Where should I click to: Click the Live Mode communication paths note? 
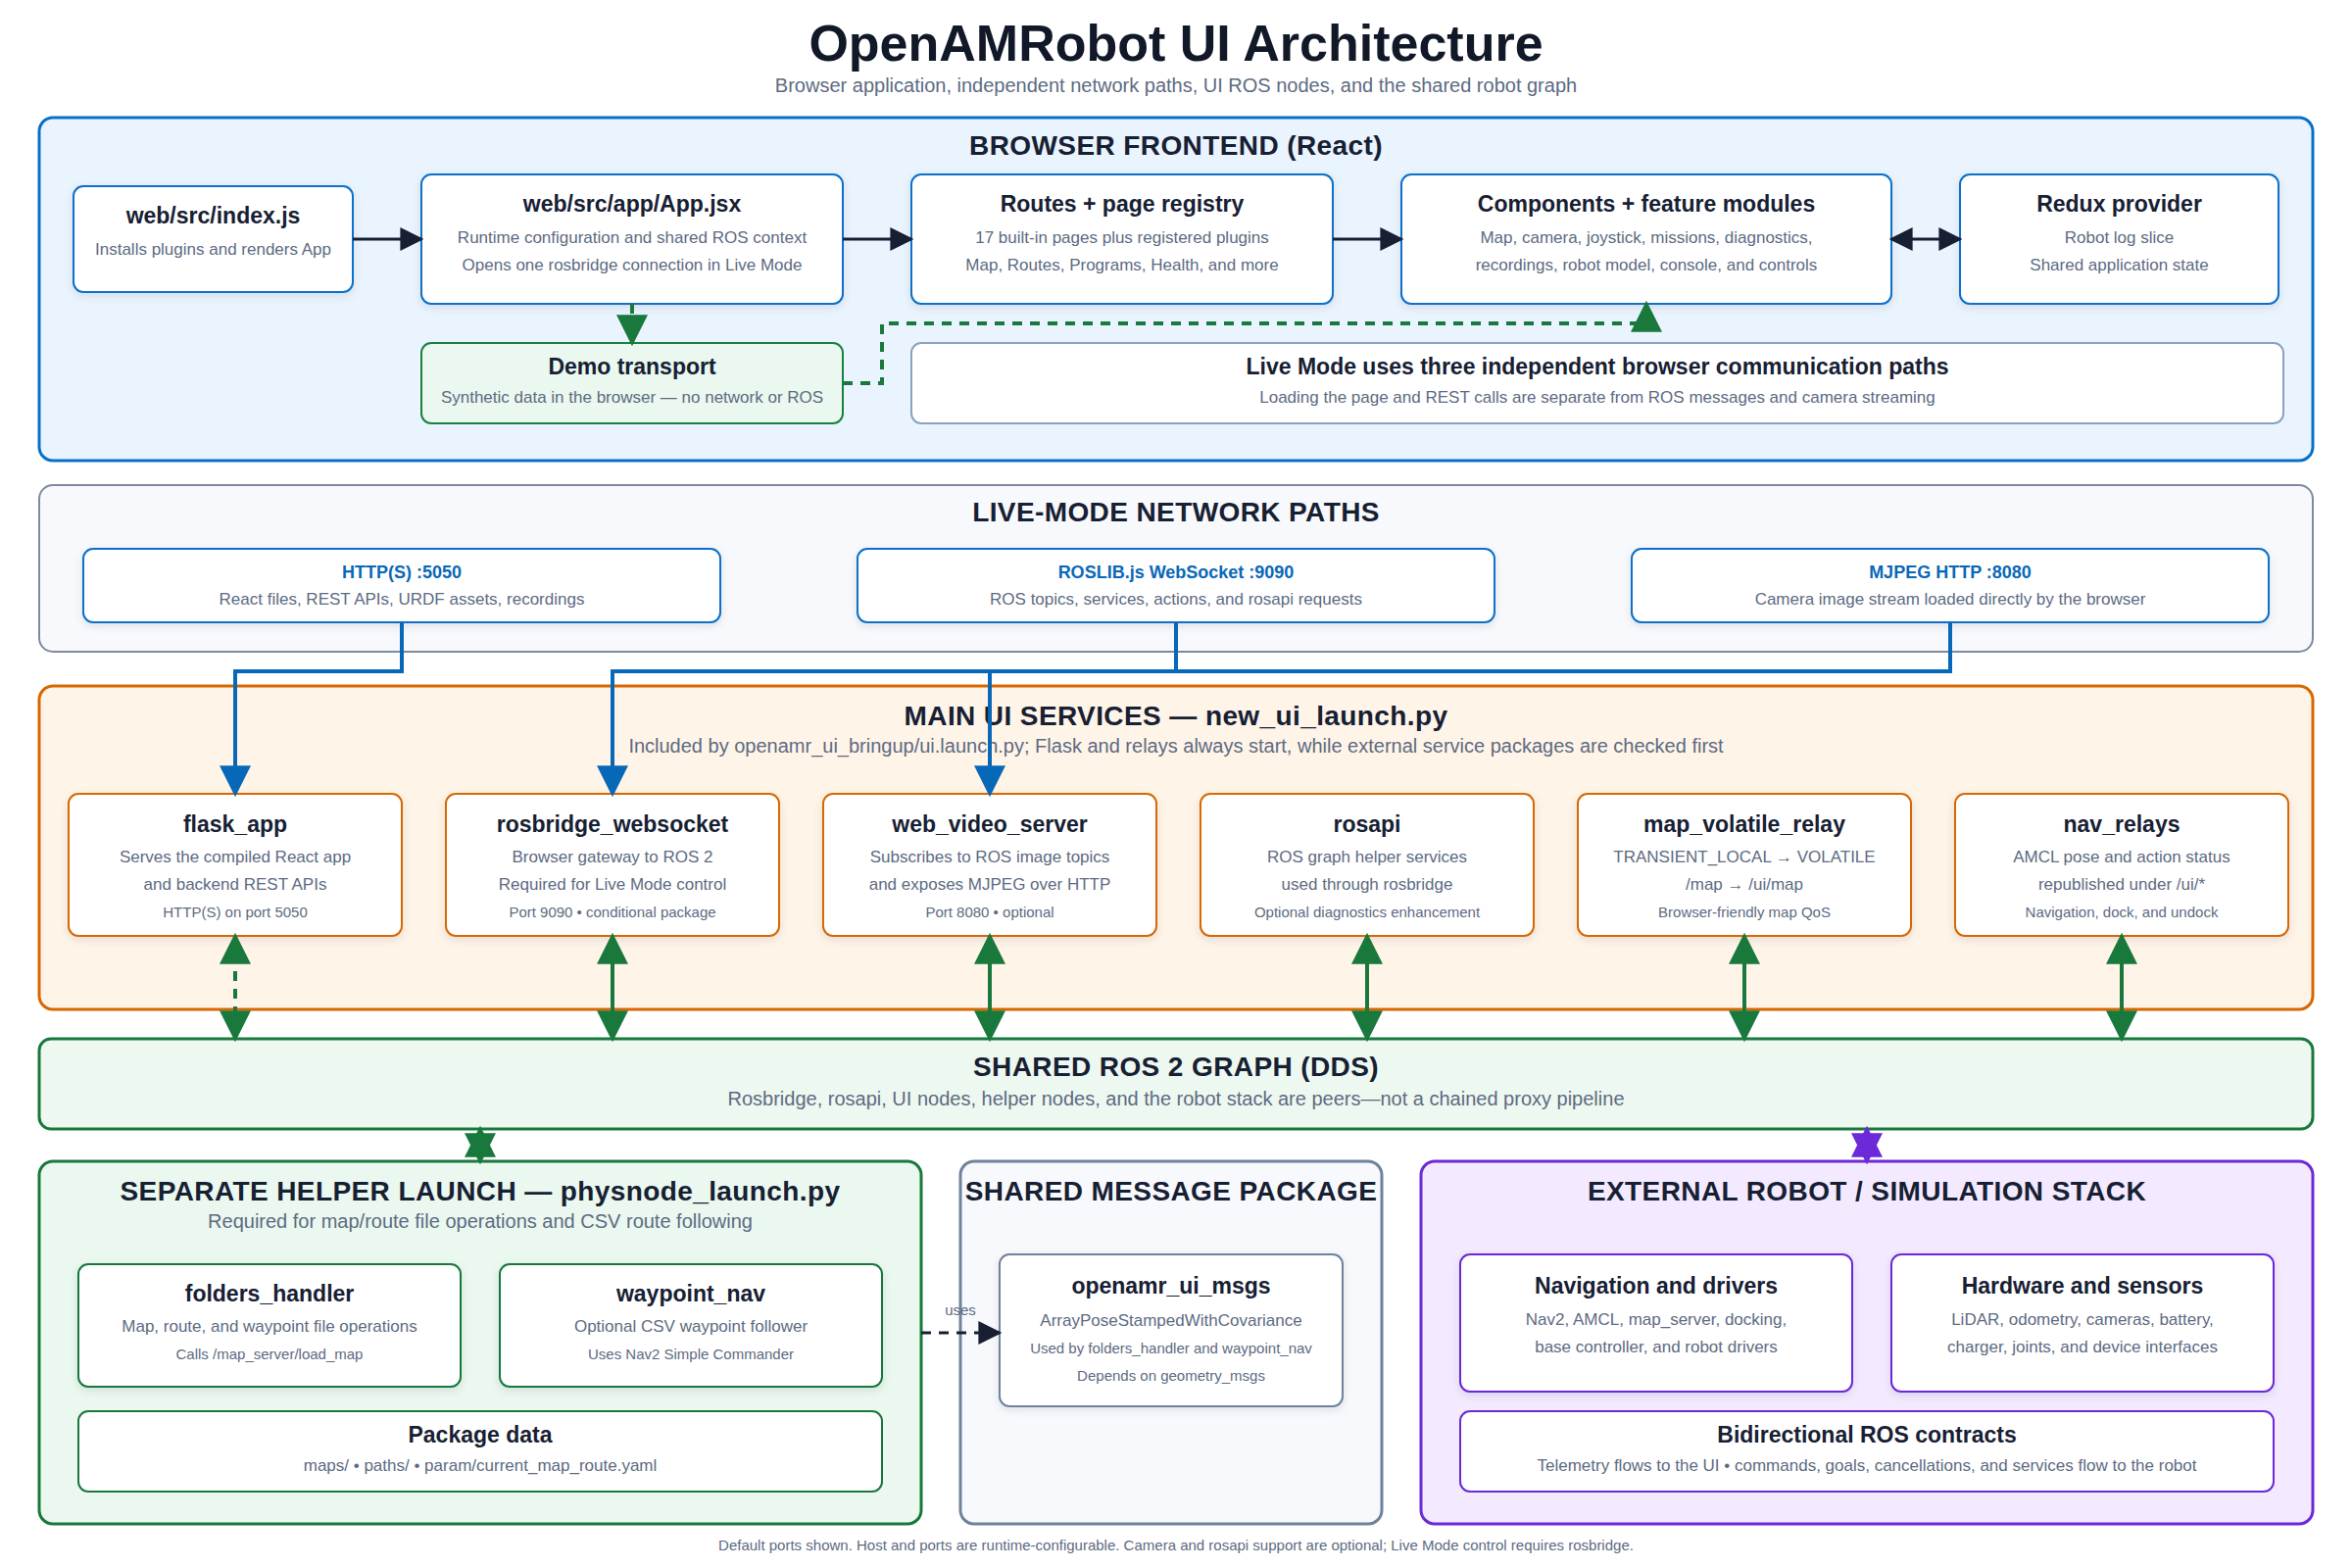[1597, 383]
